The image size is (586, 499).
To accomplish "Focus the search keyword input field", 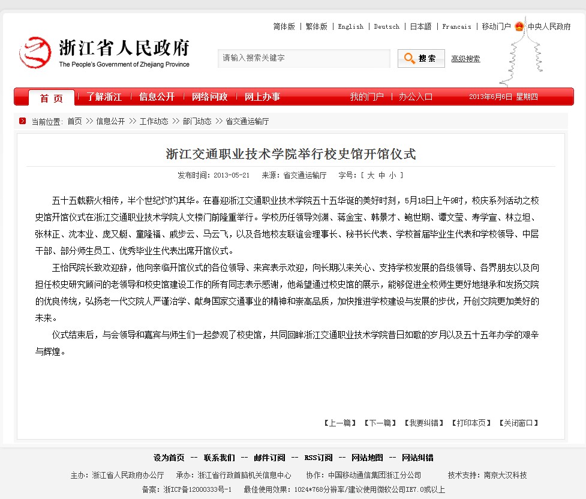I will point(303,58).
